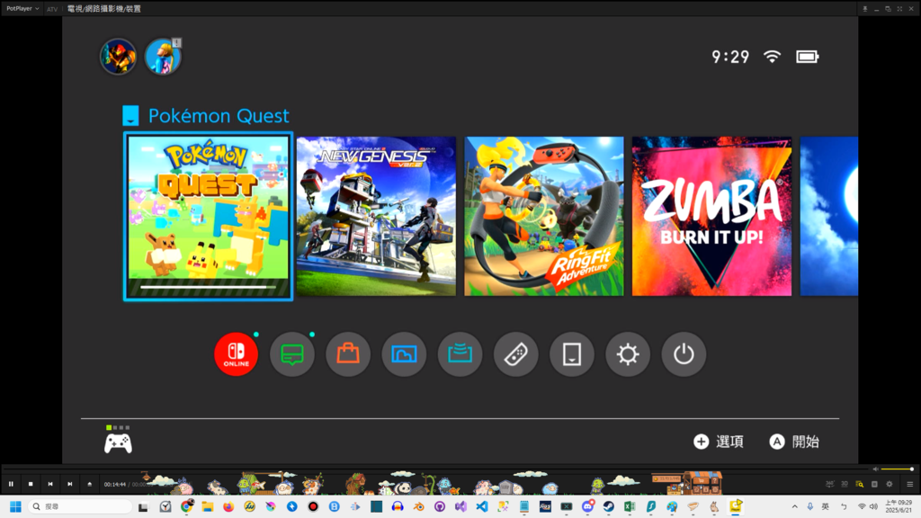Toggle the PotPlayer playlist hamburger menu
Image resolution: width=921 pixels, height=518 pixels.
point(910,484)
